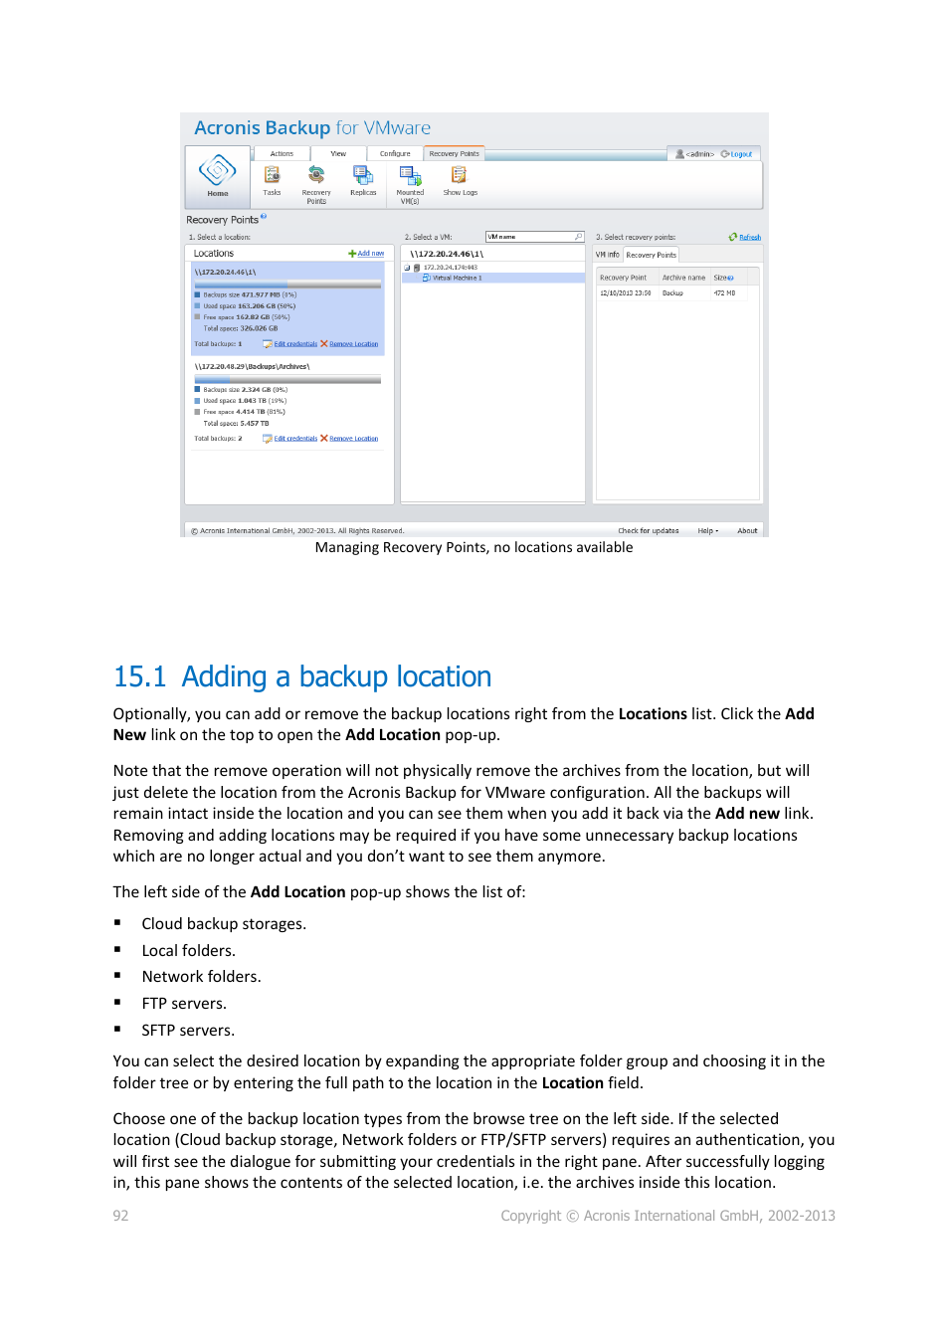This screenshot has height=1342, width=949.
Task: Select the \\172.20.48.29\Backups\Archives\ location entry
Action: [x=287, y=403]
